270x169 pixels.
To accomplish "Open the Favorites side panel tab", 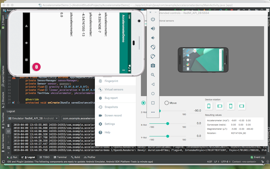I will tap(3, 121).
